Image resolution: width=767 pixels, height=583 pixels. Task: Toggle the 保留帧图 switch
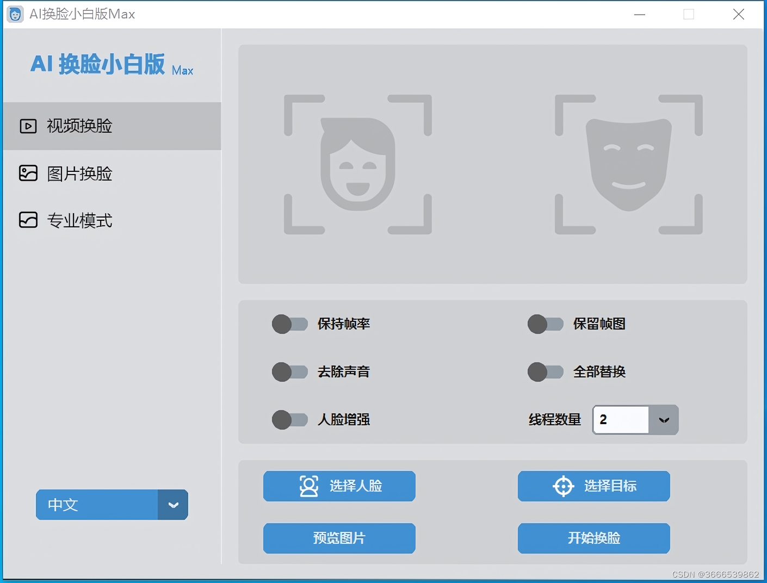click(x=546, y=324)
